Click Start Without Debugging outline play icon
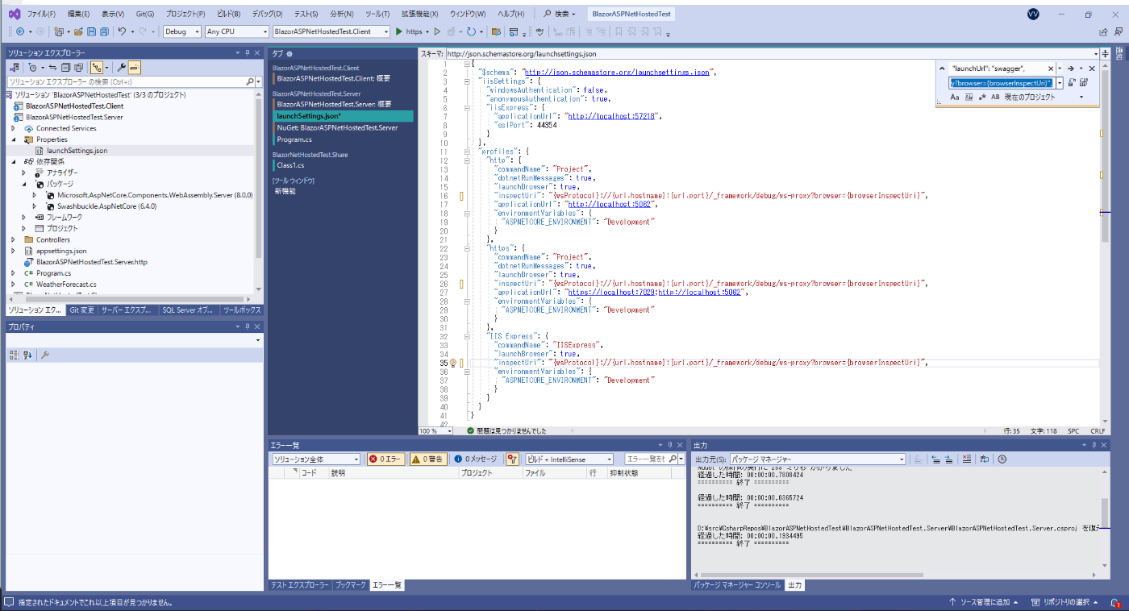Screen dimensions: 1129x611 click(x=437, y=31)
